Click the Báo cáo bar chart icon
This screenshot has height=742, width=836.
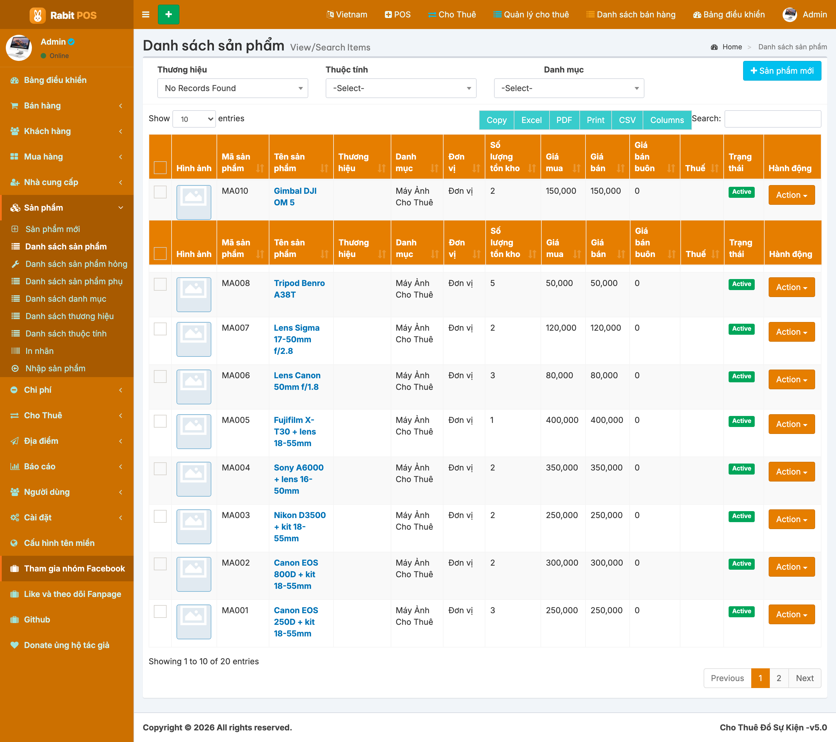(x=15, y=466)
